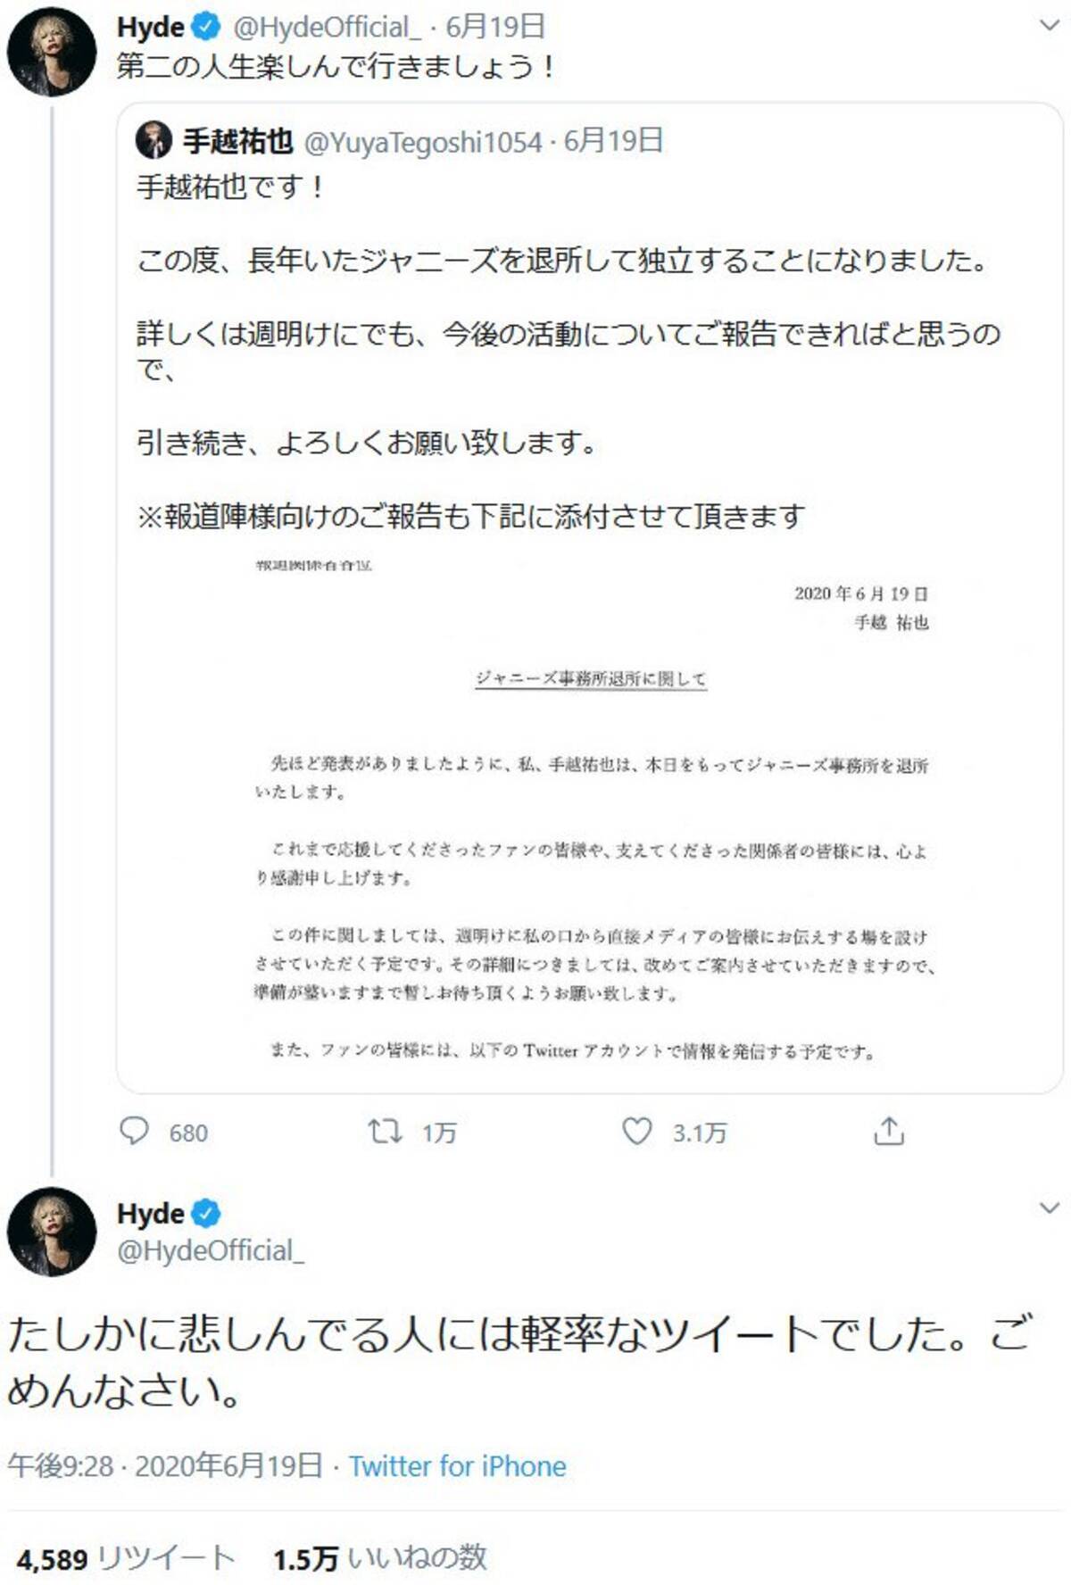
Task: Click the 手越祐也 display name
Action: (x=237, y=141)
